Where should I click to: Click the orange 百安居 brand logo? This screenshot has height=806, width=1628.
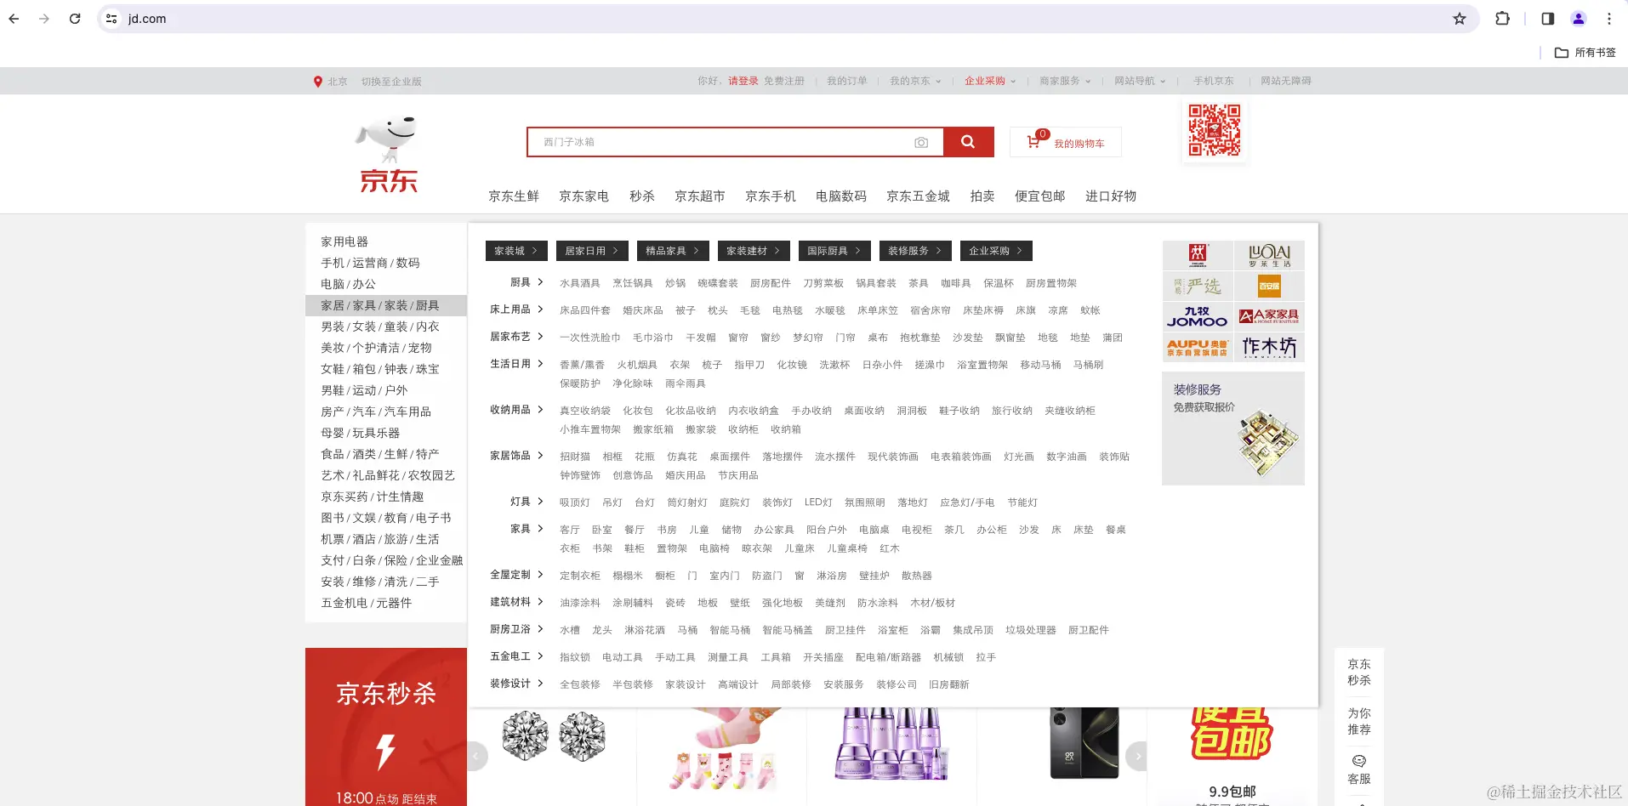coord(1269,286)
